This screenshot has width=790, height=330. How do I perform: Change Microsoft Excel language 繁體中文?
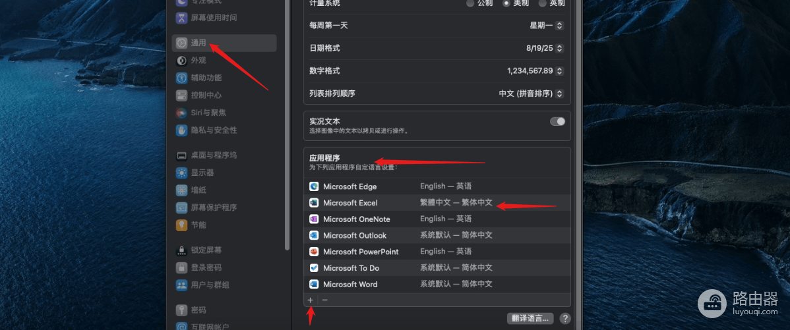coord(456,203)
